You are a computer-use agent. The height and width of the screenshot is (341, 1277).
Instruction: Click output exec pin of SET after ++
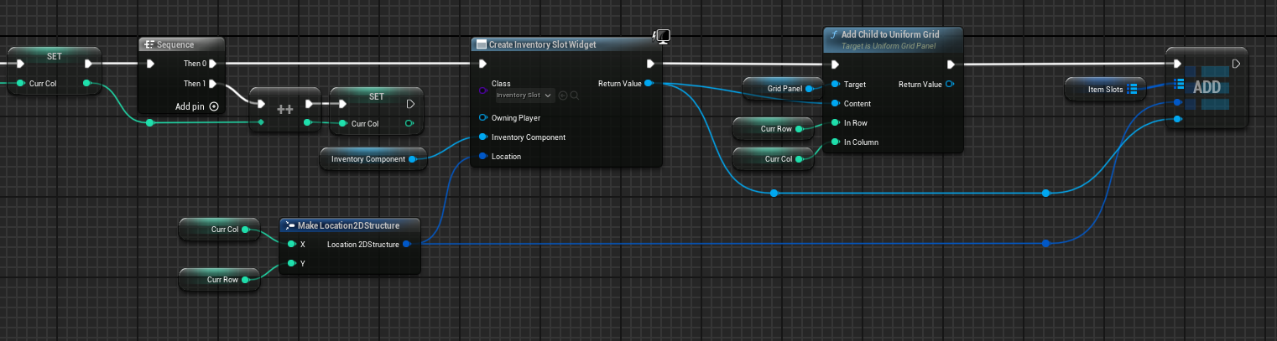(x=409, y=105)
